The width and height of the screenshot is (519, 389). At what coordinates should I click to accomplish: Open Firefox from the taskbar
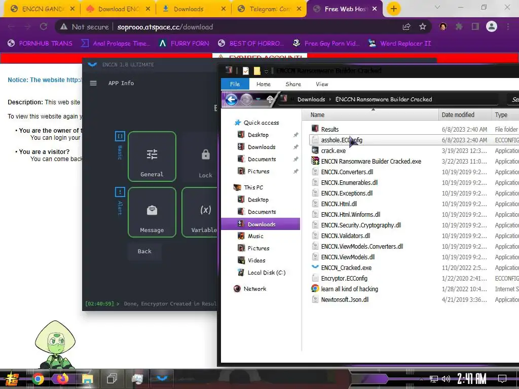[62, 379]
